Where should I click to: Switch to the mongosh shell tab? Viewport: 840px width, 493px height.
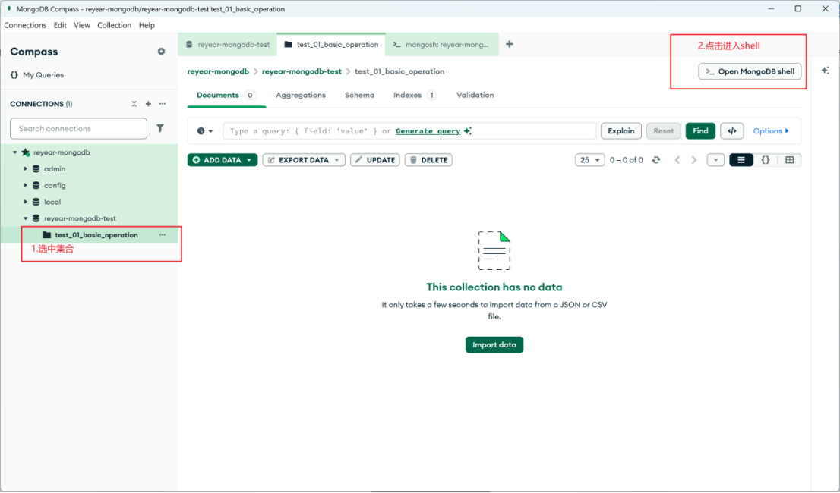[441, 45]
